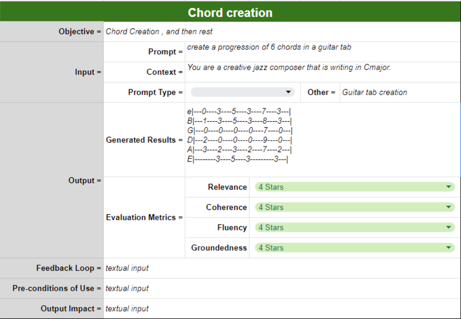Click the Pre-conditions of Use input cell

[282, 289]
